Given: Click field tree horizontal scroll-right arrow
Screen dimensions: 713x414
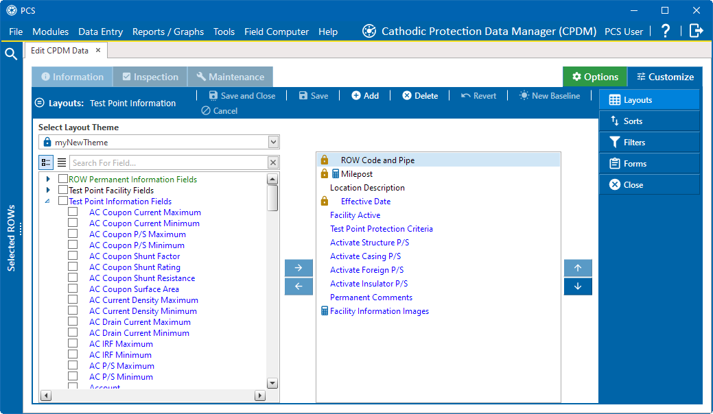Looking at the screenshot, I should (x=259, y=395).
